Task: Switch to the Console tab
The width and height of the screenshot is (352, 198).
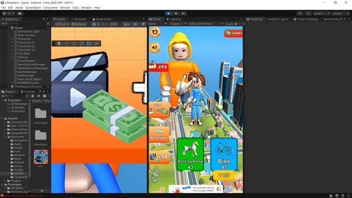Action: point(28,92)
